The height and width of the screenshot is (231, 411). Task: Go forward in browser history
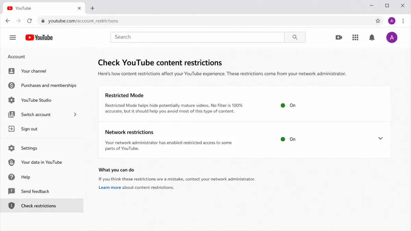pyautogui.click(x=18, y=21)
